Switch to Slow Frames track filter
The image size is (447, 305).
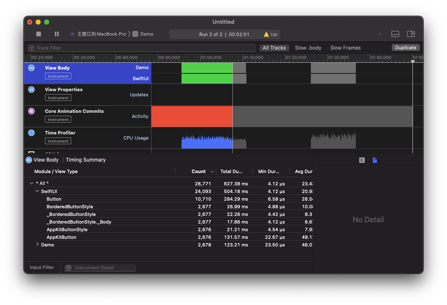[345, 48]
